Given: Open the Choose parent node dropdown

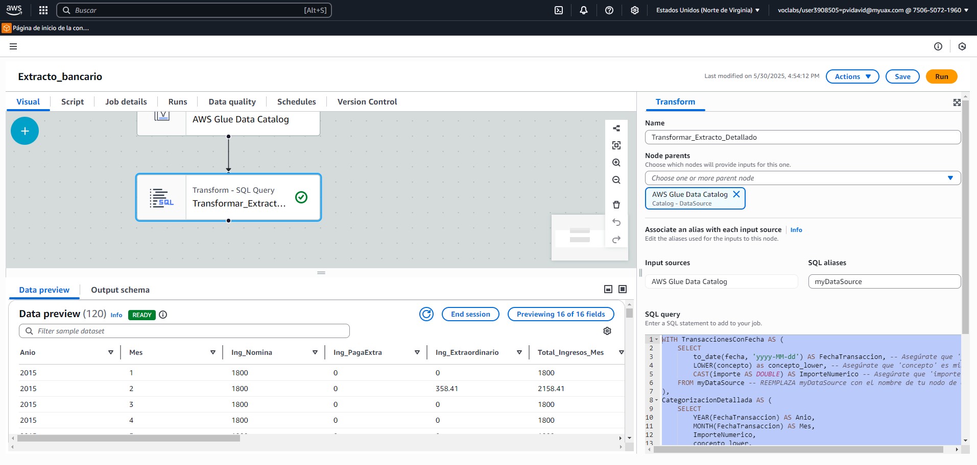Looking at the screenshot, I should point(802,178).
